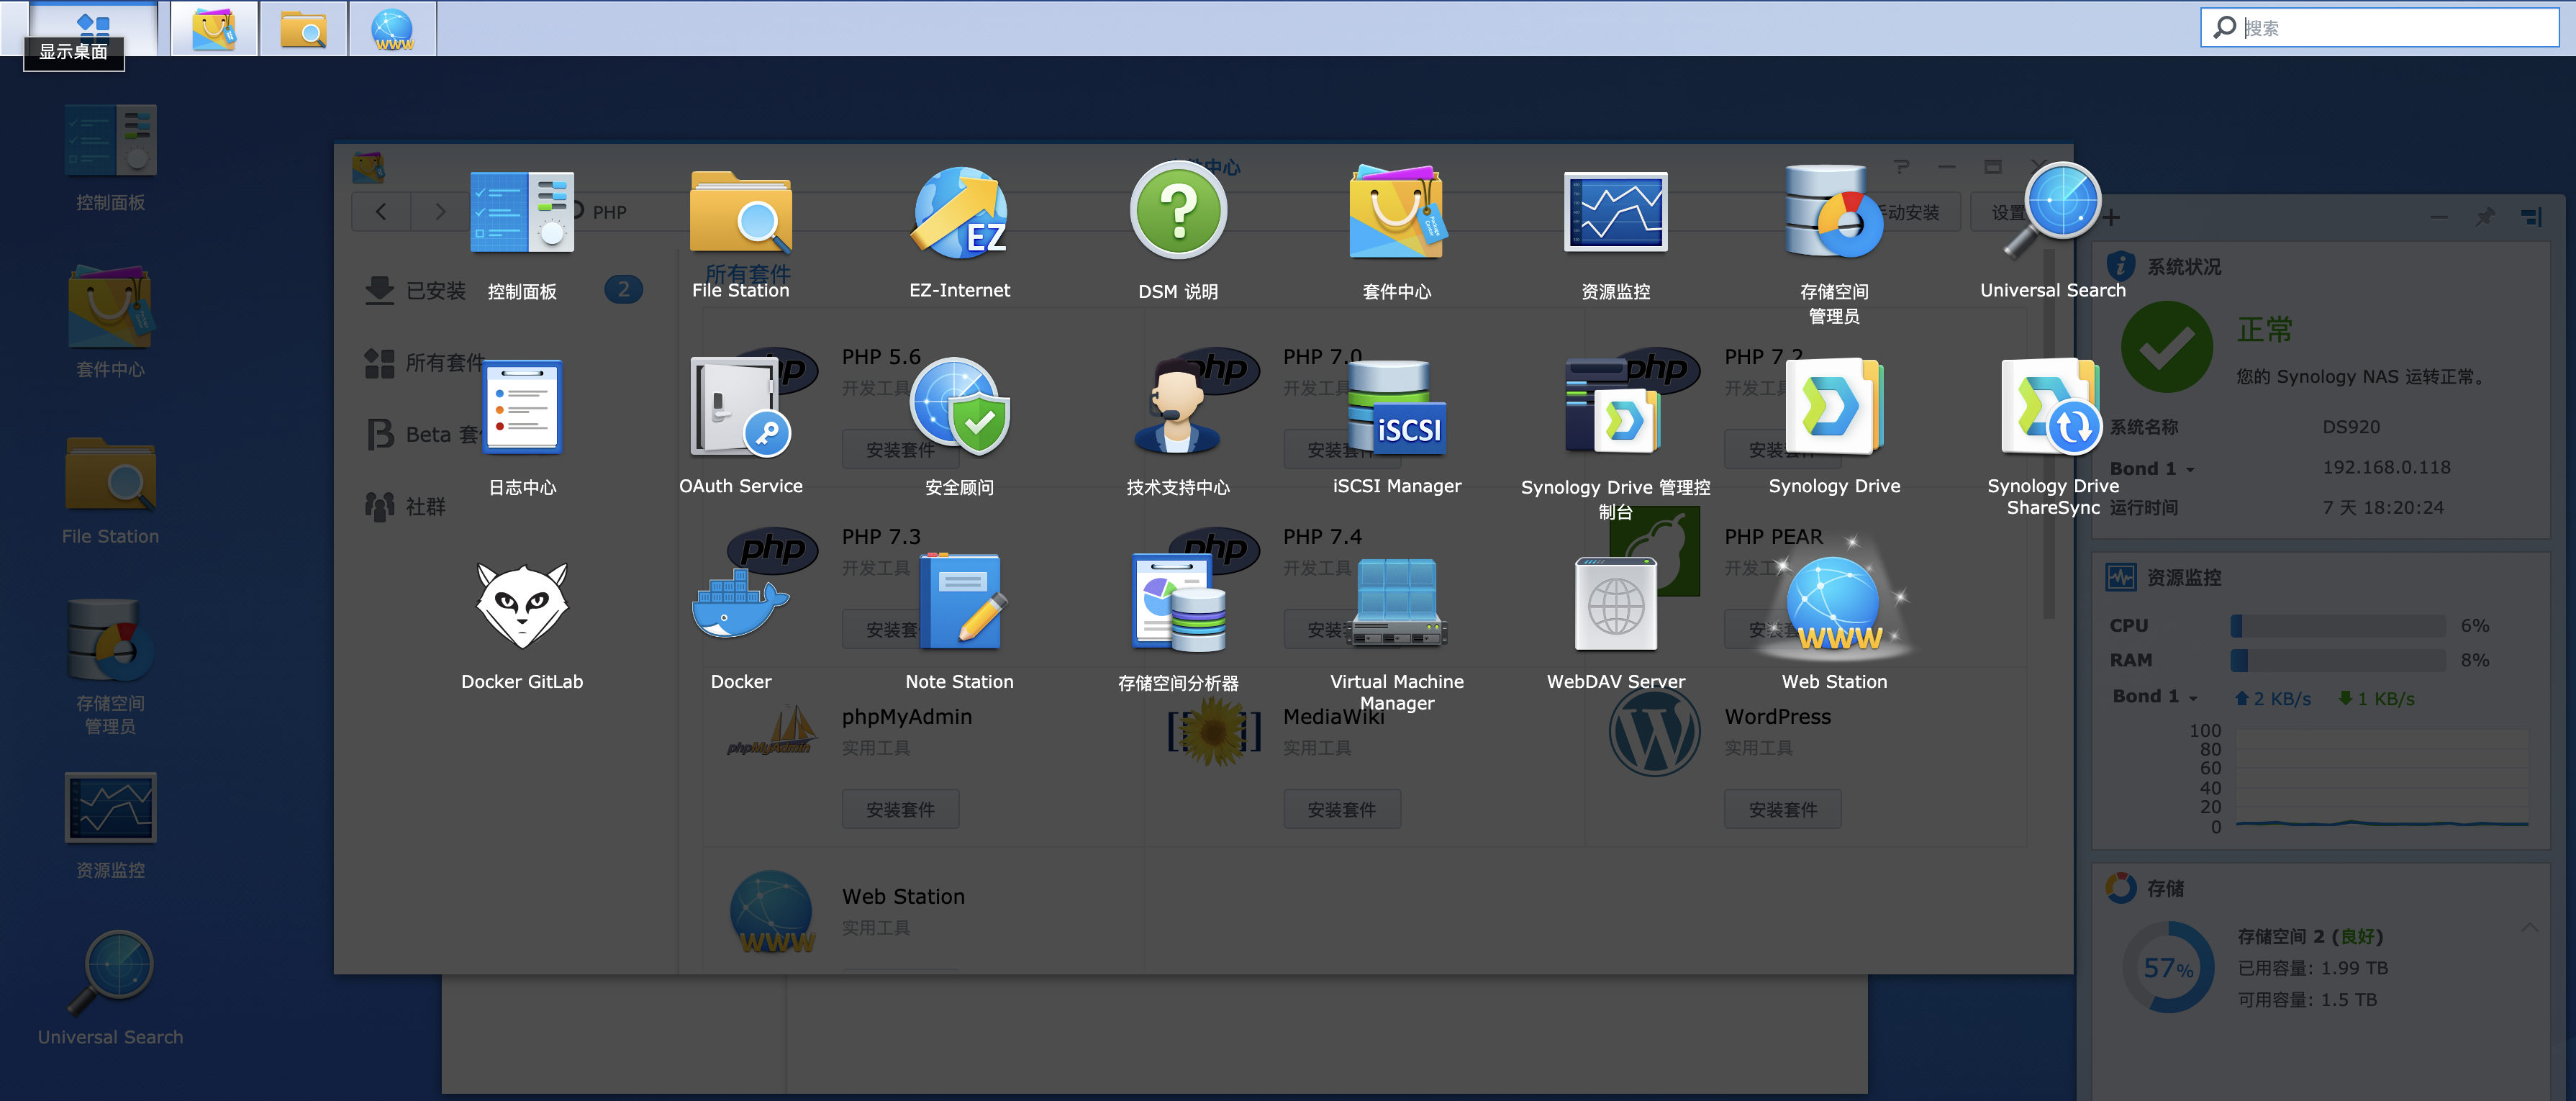Viewport: 2576px width, 1101px height.
Task: Select Installed tab in Package Center sidebar
Action: (x=504, y=290)
